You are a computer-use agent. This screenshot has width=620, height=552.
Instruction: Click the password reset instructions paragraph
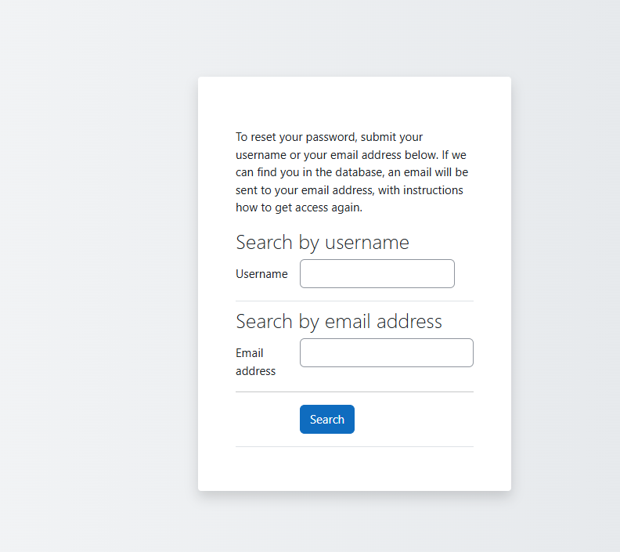(351, 172)
